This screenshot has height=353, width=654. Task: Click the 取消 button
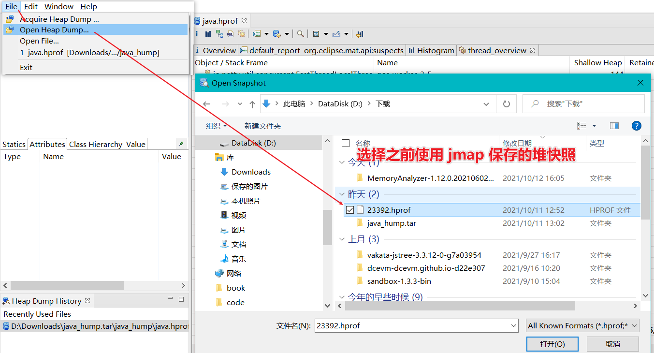click(x=613, y=344)
